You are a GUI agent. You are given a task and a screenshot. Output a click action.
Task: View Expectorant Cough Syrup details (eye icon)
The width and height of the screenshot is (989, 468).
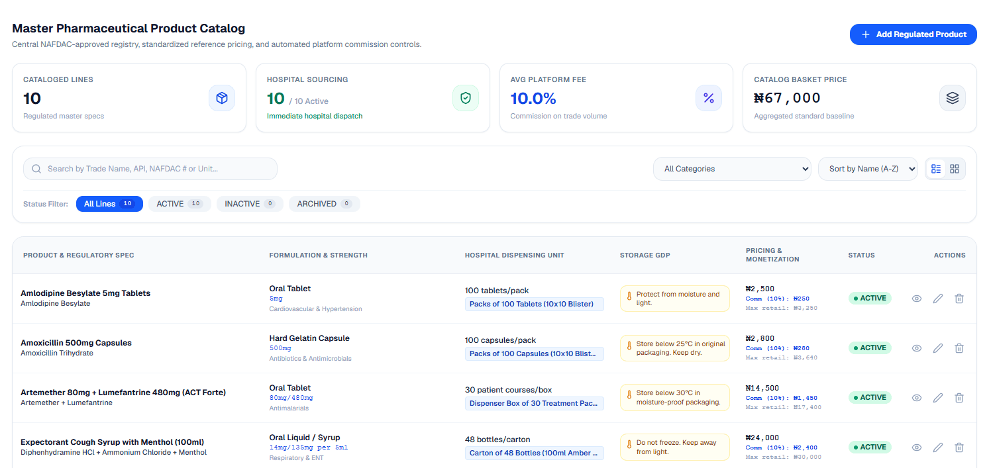click(x=917, y=447)
